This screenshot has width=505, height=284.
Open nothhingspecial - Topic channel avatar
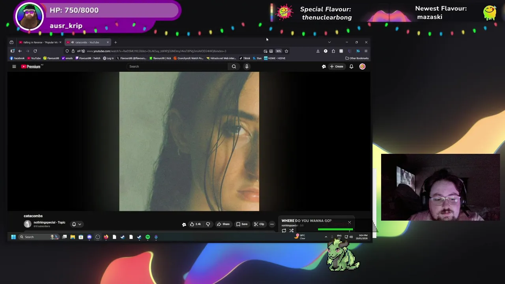27,224
